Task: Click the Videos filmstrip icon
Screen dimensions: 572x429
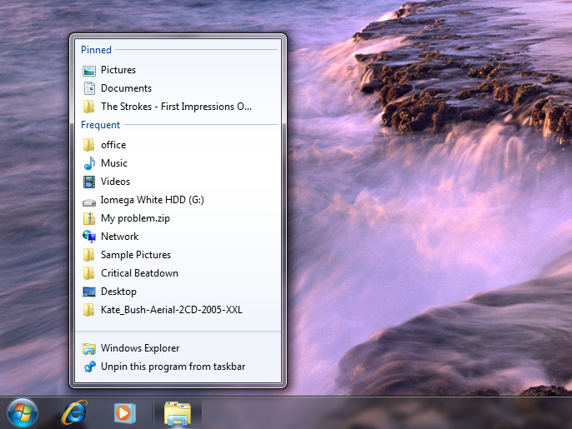Action: [x=89, y=182]
